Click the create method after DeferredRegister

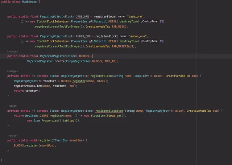[x=59, y=61]
